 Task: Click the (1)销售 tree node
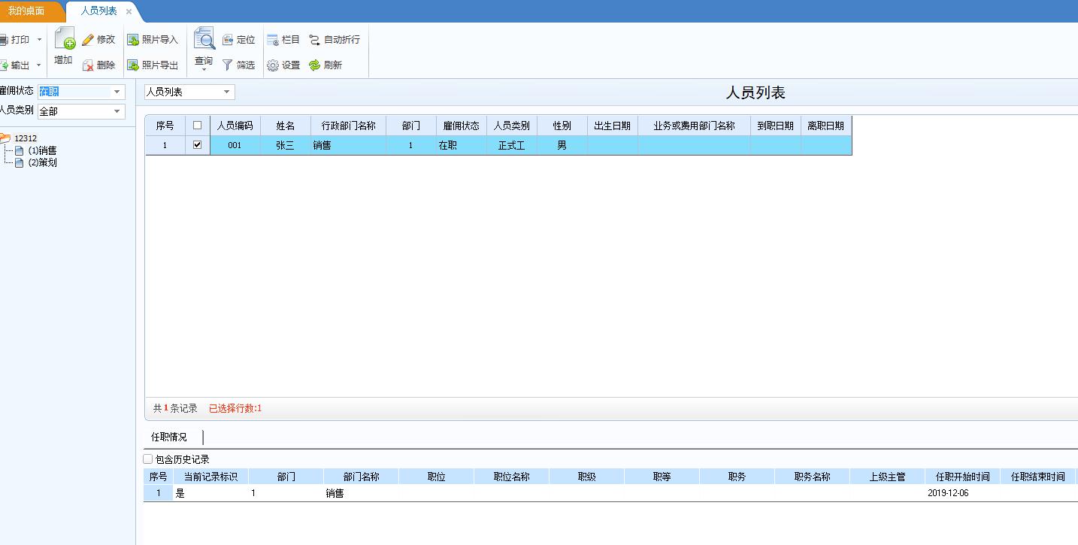42,150
